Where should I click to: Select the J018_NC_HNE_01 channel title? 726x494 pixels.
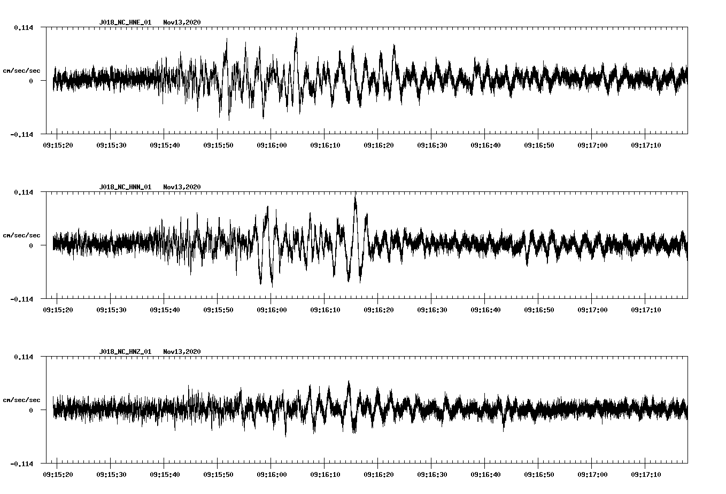[125, 23]
